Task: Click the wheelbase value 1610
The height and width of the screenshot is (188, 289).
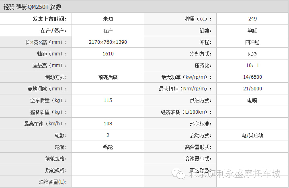Action: (108, 54)
